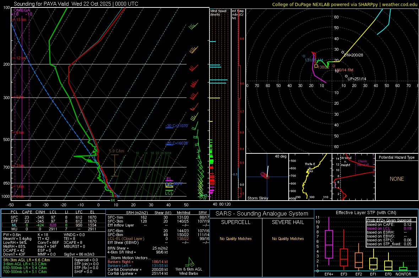Select the 12 km height marker
Image resolution: width=419 pixels, height=278 pixels.
(21, 58)
